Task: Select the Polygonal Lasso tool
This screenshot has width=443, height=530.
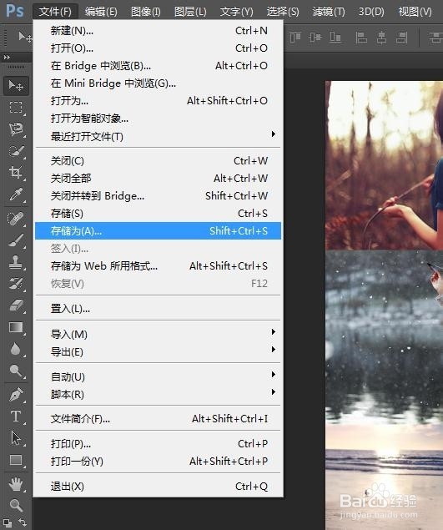Action: click(16, 129)
